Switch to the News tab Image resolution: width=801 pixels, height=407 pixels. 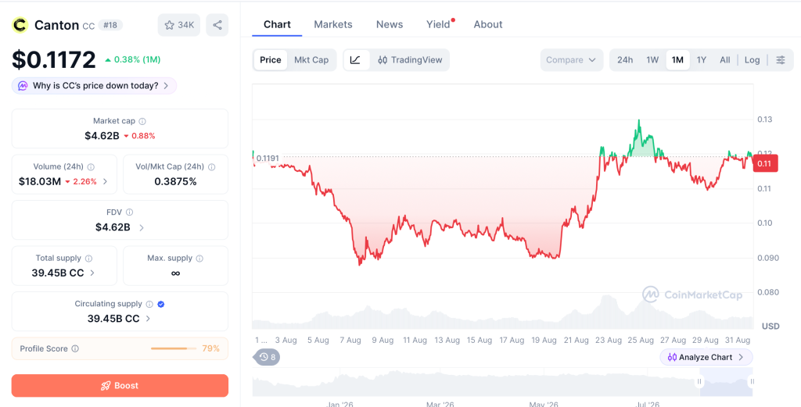point(390,24)
